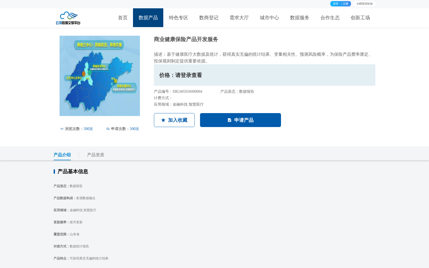Select the 数据产品 navigation item

[148, 18]
